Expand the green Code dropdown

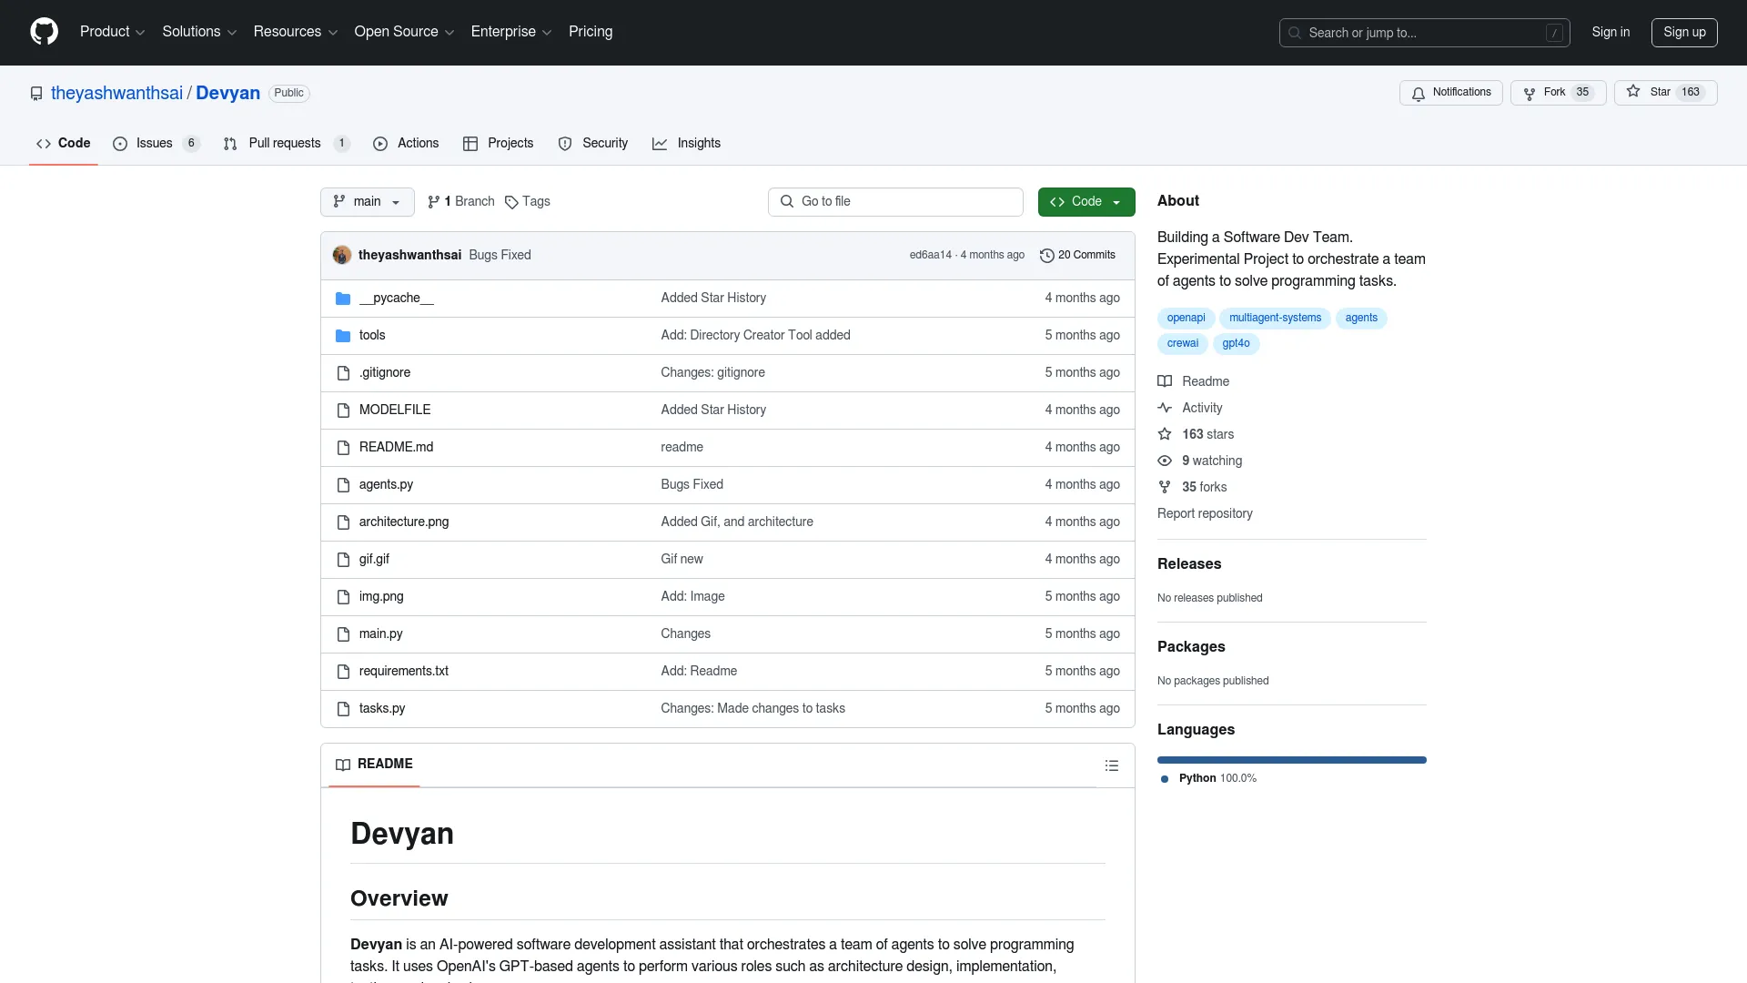coord(1086,202)
